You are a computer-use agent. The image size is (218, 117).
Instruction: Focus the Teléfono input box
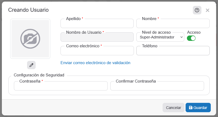pyautogui.click(x=173, y=51)
